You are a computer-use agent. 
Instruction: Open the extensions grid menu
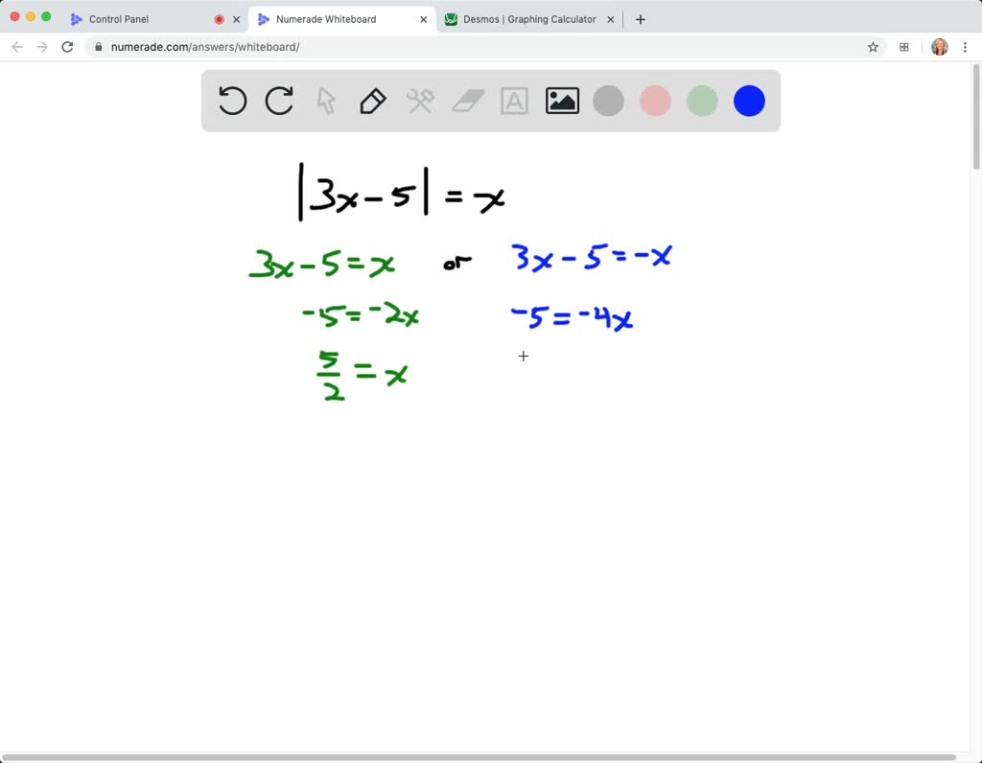903,45
